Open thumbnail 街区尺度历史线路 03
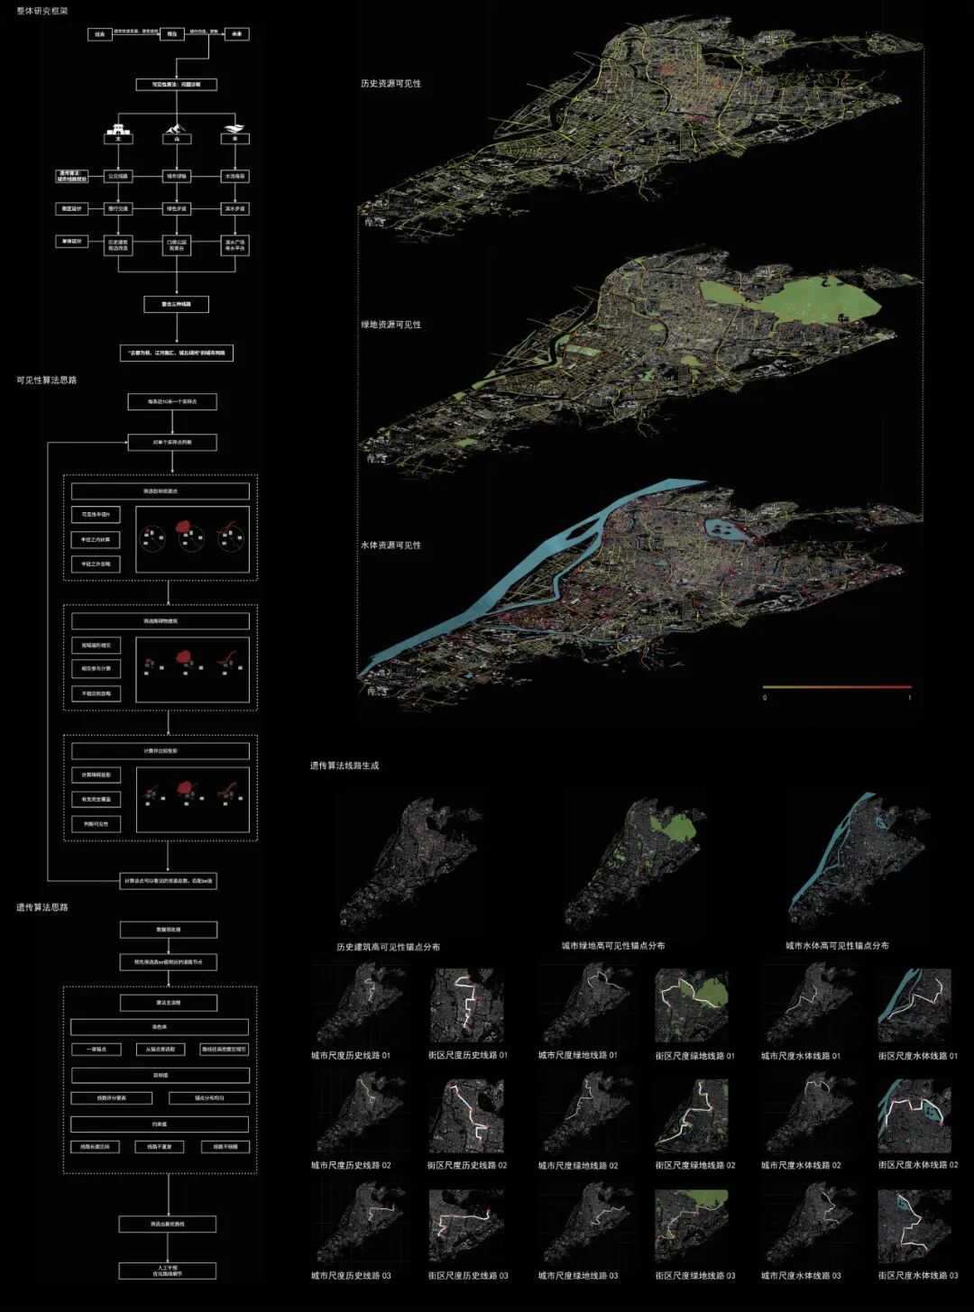Screen dimensions: 974x1312 pyautogui.click(x=467, y=1226)
